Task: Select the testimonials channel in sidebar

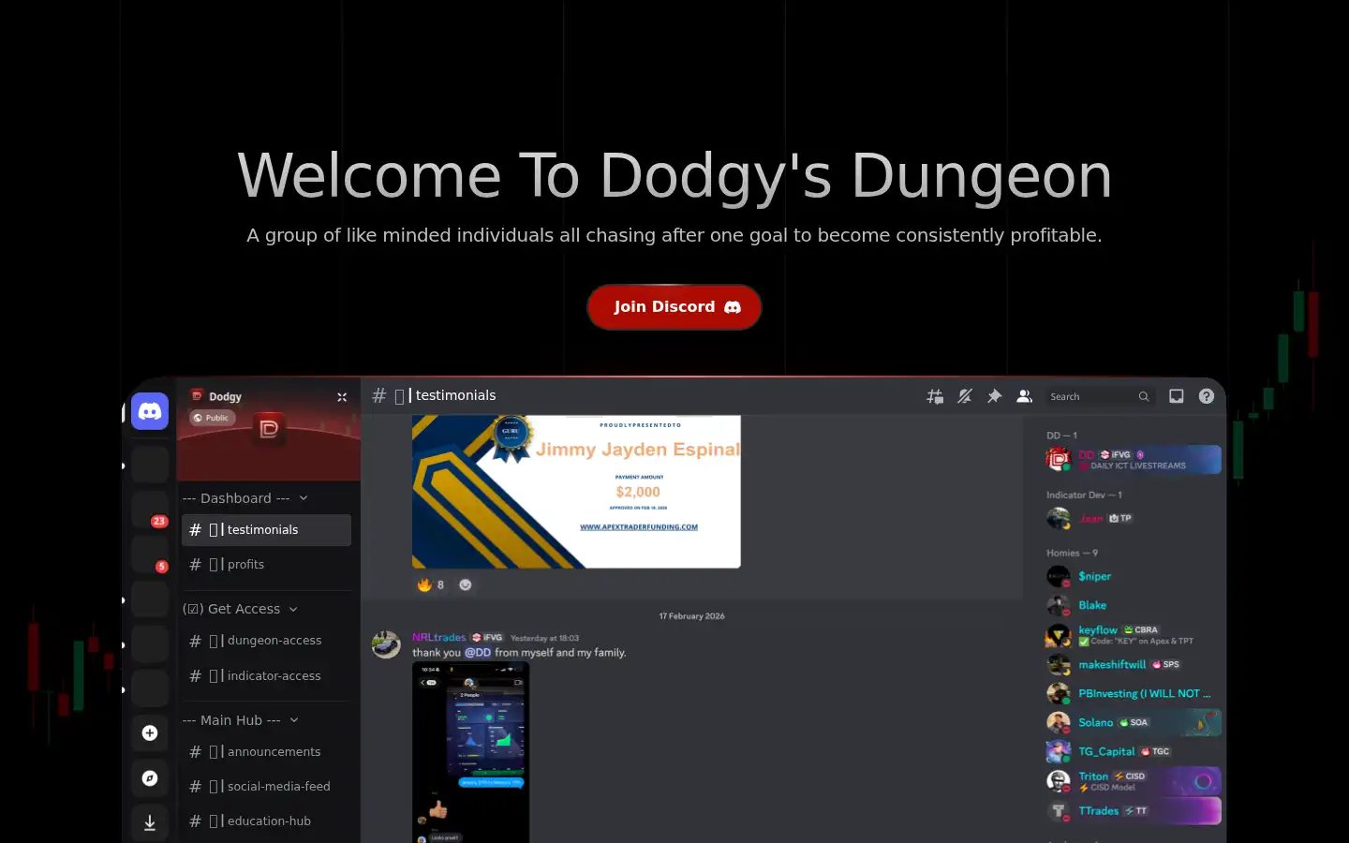Action: (x=266, y=530)
